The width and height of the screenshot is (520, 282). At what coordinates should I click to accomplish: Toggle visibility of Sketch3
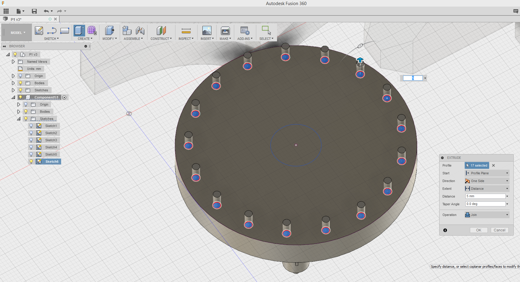[31, 140]
